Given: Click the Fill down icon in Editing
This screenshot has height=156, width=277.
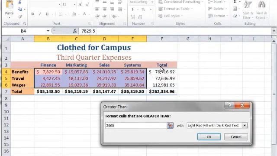Looking at the screenshot, I should tap(235, 9).
